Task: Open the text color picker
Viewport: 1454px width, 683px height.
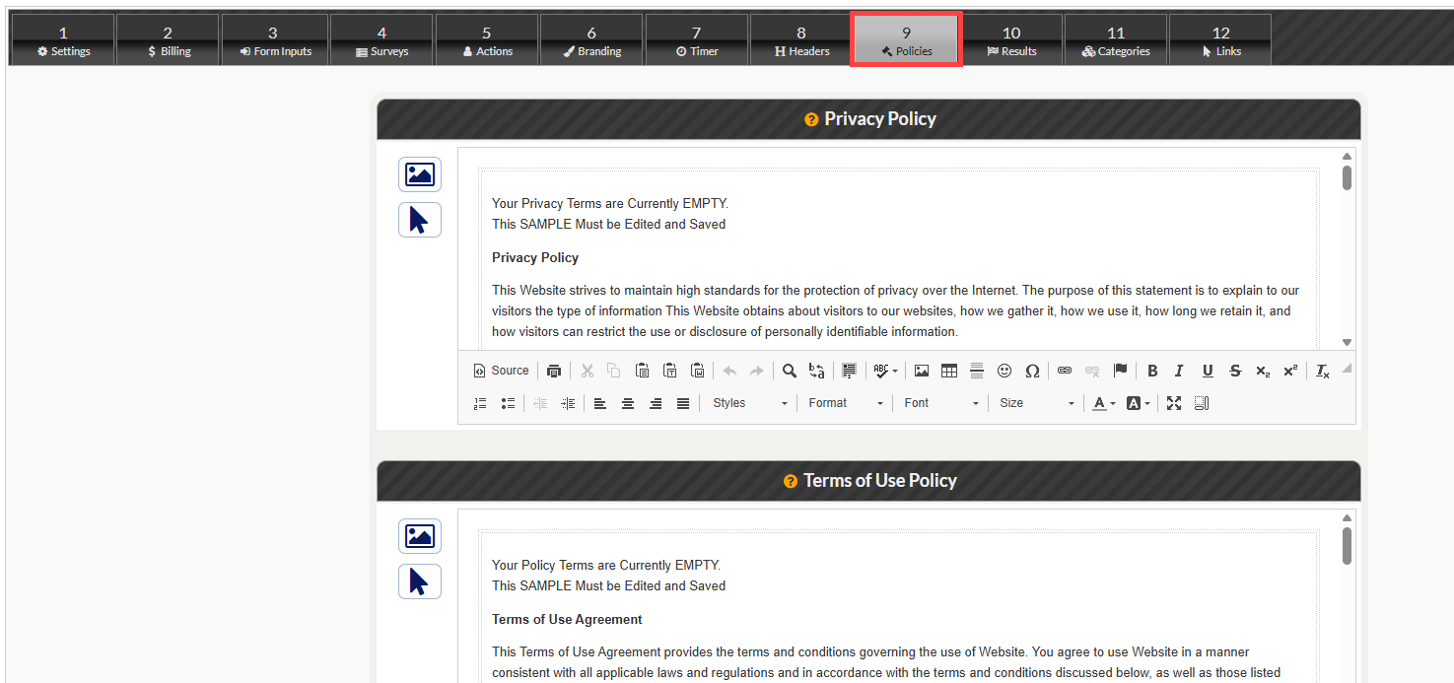Action: (1104, 403)
